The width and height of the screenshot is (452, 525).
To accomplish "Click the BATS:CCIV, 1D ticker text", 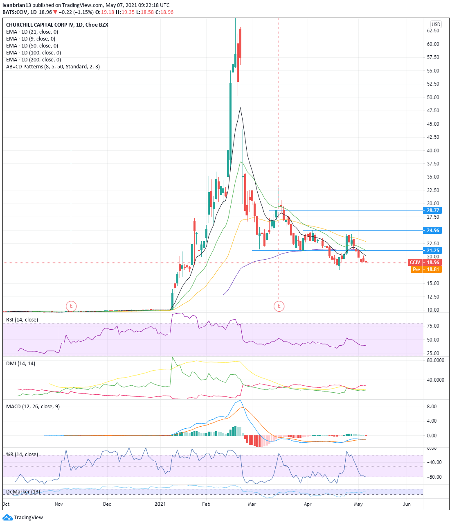I will tap(19, 12).
